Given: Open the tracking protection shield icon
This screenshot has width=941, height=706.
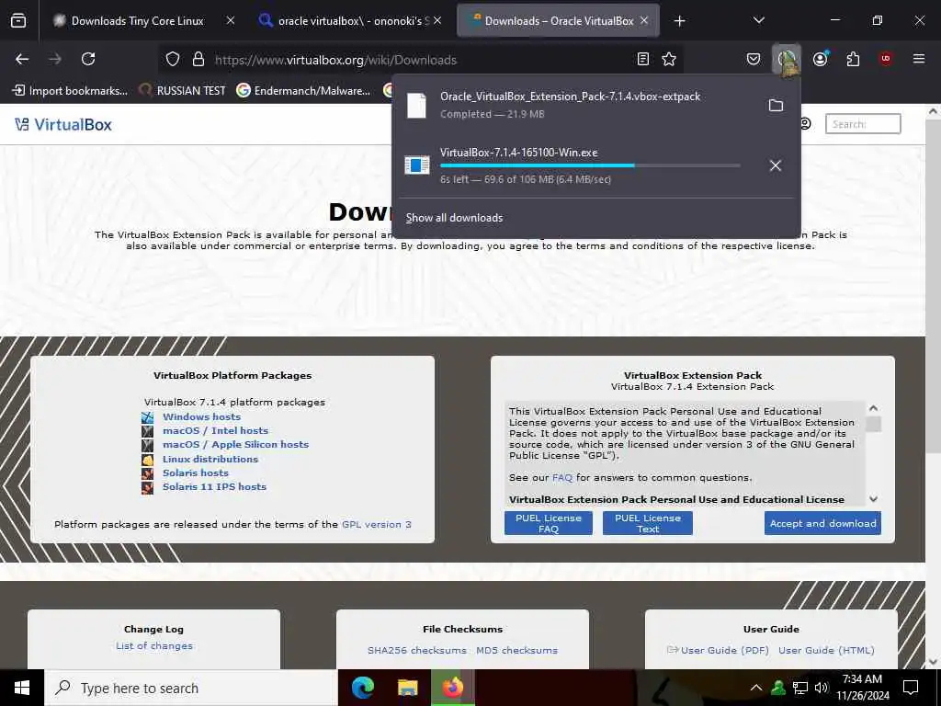Looking at the screenshot, I should (173, 59).
